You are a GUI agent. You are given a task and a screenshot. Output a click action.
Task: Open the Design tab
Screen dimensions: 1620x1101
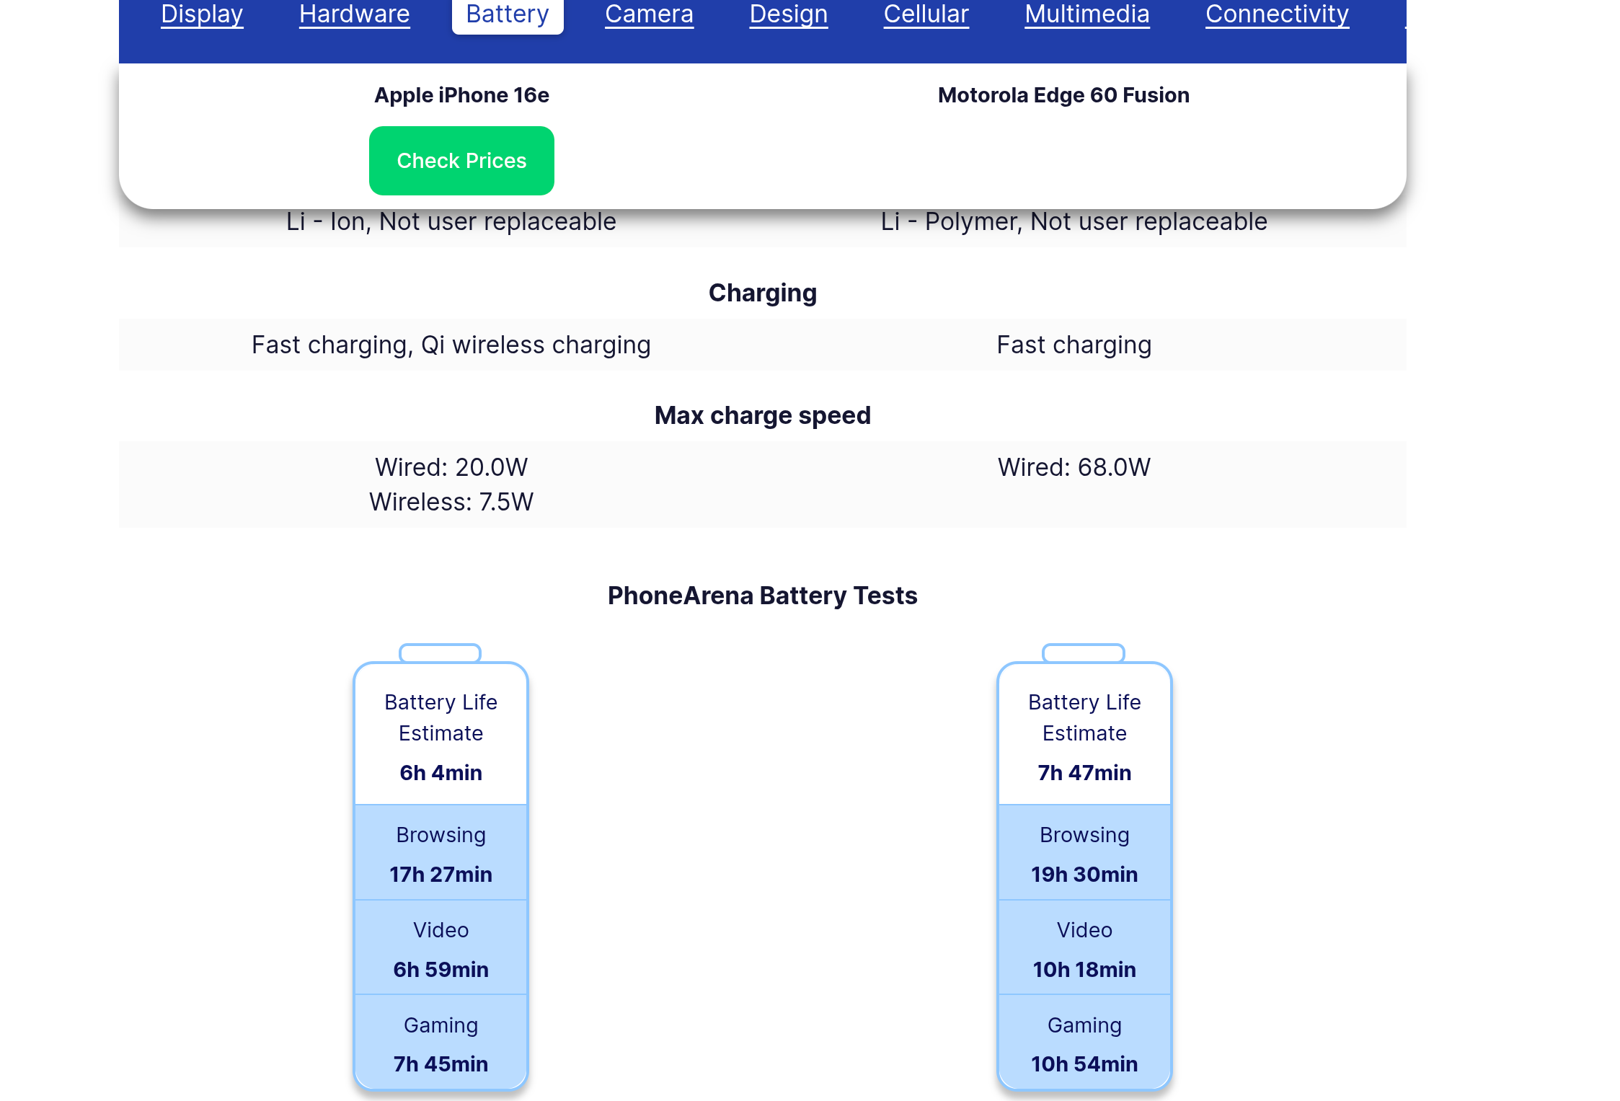point(788,14)
